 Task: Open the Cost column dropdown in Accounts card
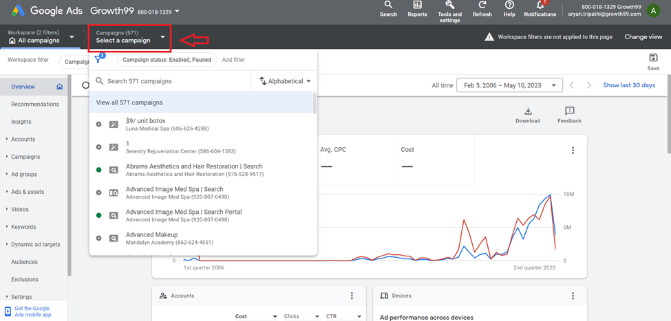click(x=257, y=316)
